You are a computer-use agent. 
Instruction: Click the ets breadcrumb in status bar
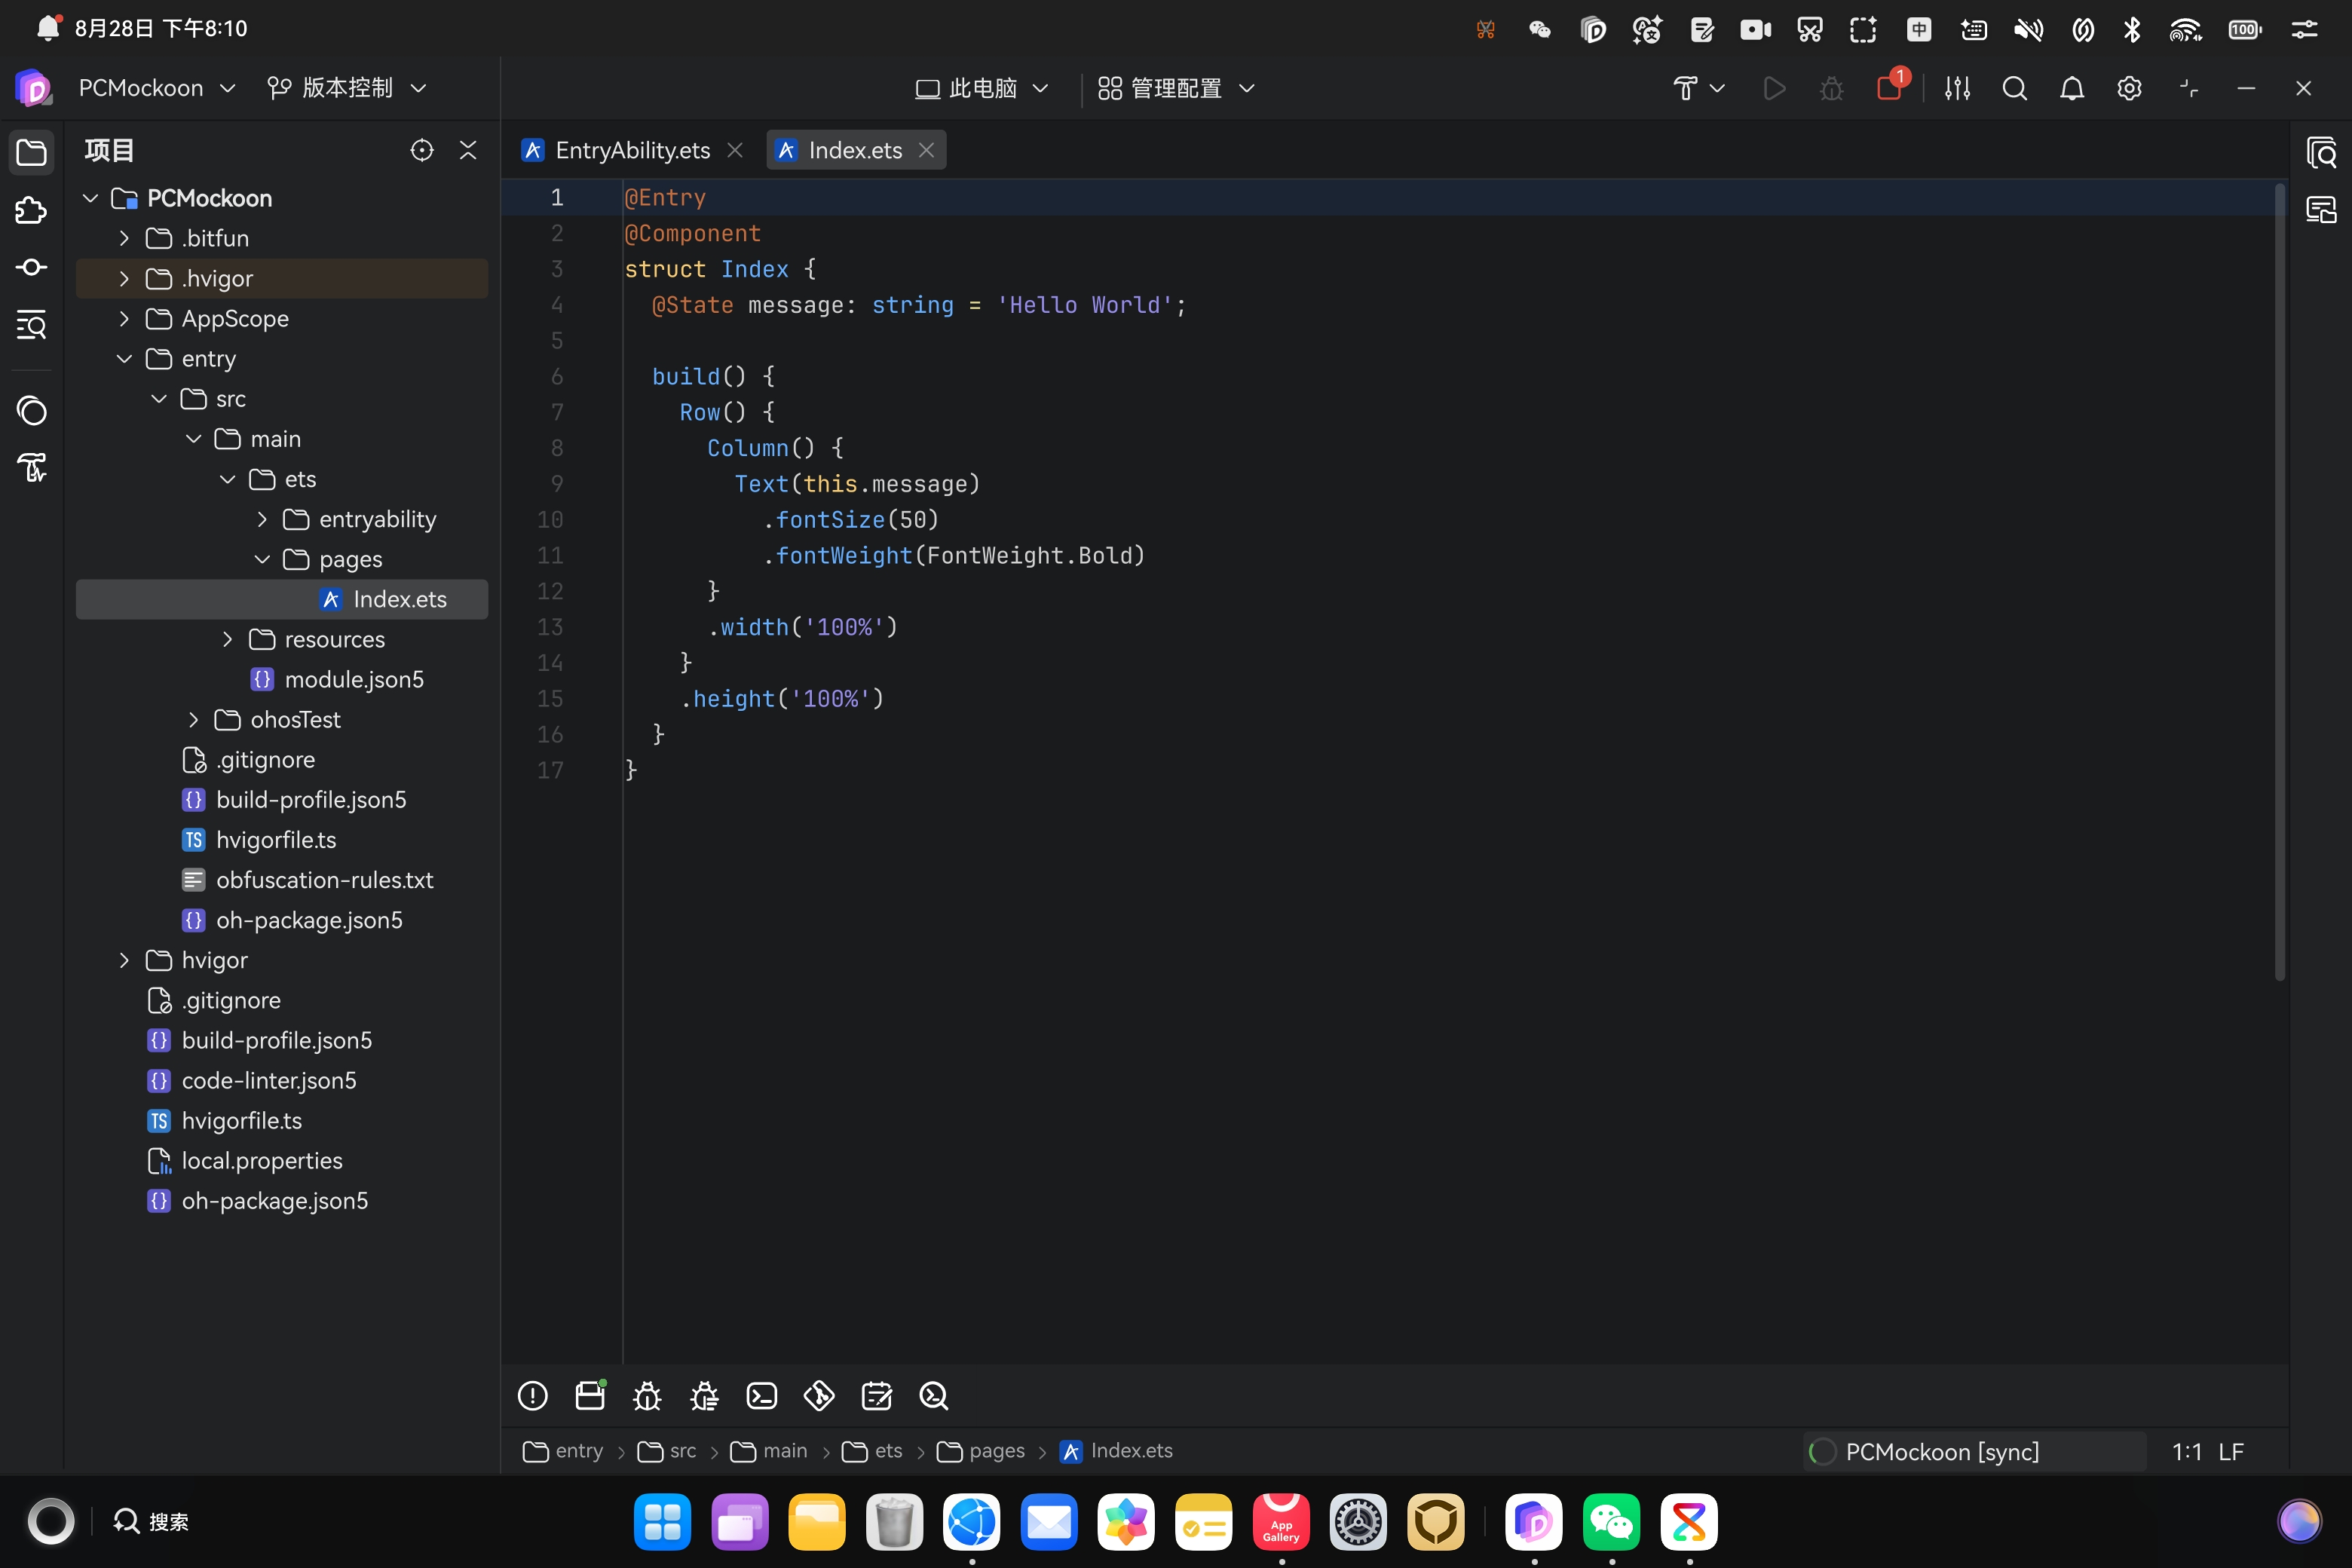coord(872,1450)
